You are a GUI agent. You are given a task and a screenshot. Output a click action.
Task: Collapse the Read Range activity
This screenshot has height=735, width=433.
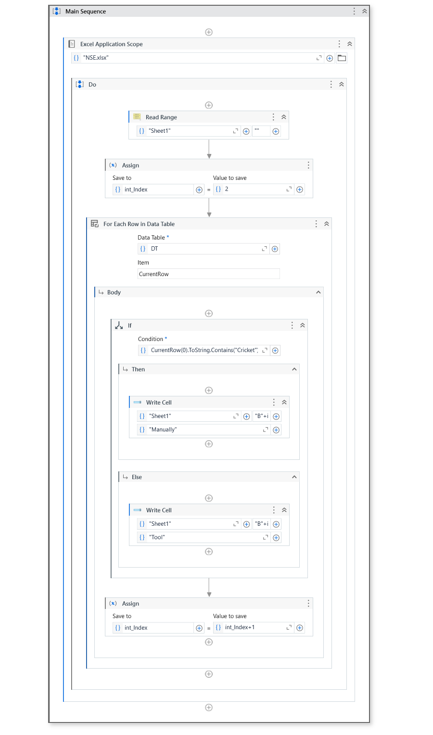click(x=284, y=117)
